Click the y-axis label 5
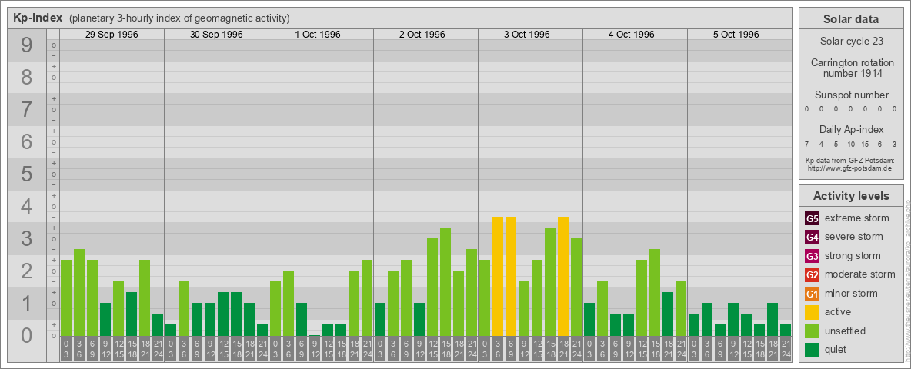This screenshot has width=911, height=369. click(x=27, y=174)
